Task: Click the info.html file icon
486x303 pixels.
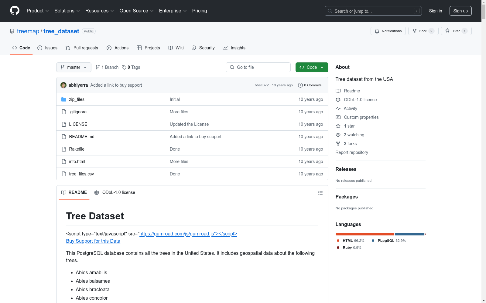Action: coord(64,161)
